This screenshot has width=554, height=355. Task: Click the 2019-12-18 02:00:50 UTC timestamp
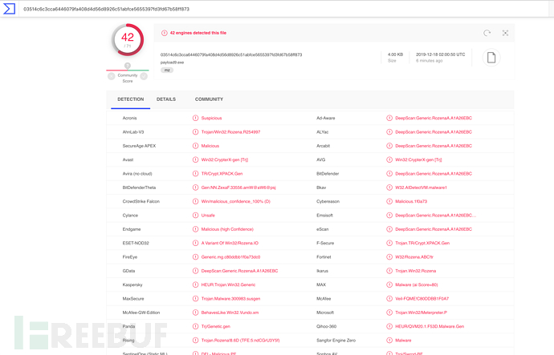pyautogui.click(x=441, y=54)
